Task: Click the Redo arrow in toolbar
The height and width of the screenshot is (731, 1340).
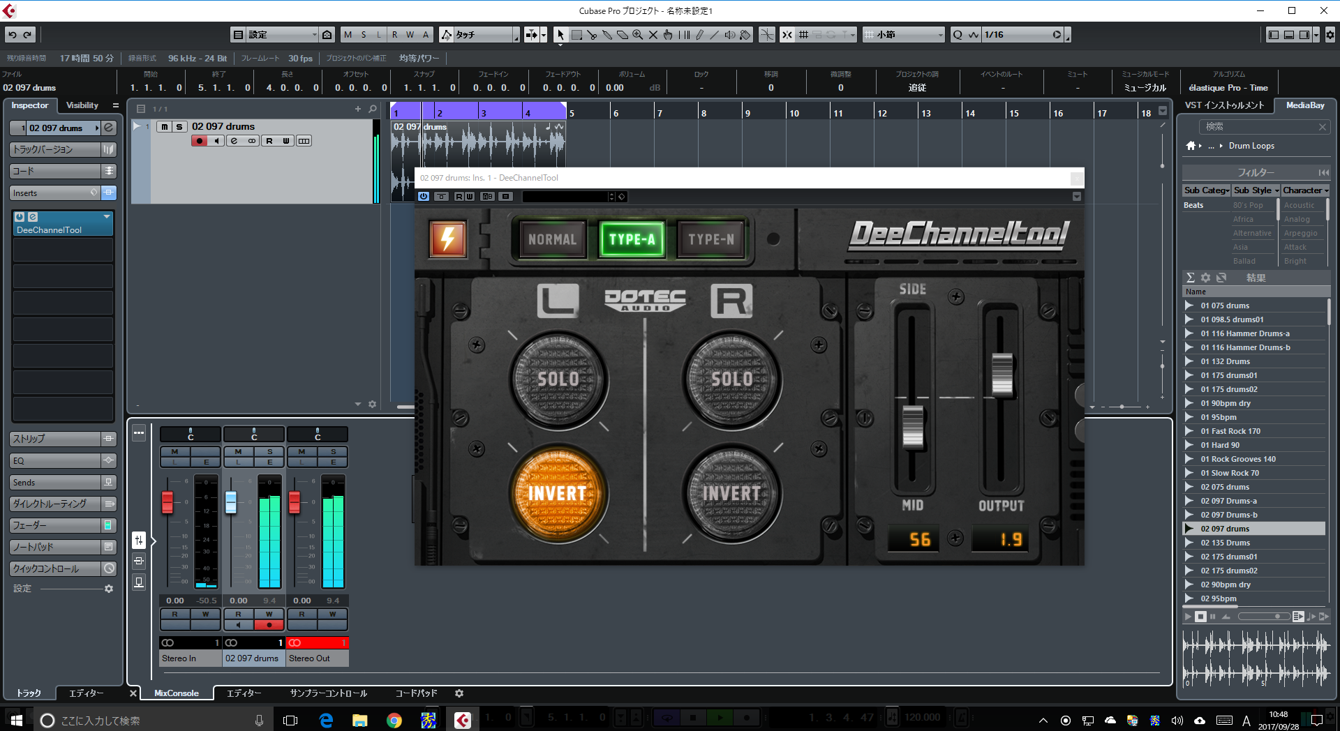Action: (x=28, y=35)
